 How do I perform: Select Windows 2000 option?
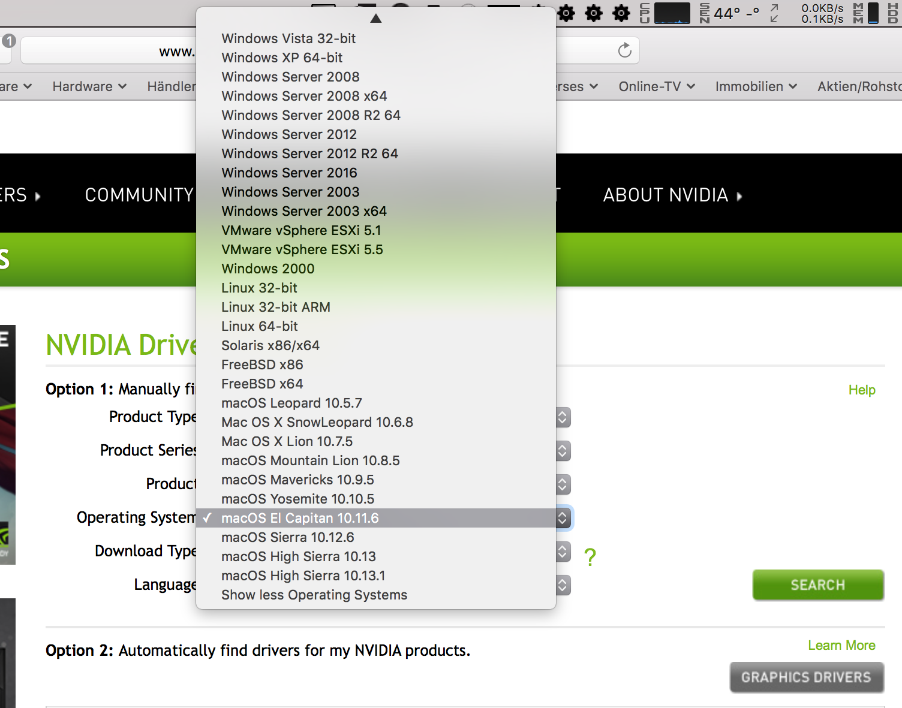(376, 269)
